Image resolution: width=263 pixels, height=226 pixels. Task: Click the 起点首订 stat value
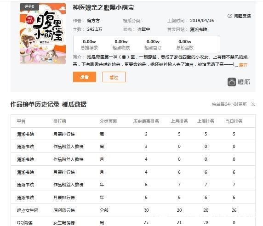coord(153,41)
